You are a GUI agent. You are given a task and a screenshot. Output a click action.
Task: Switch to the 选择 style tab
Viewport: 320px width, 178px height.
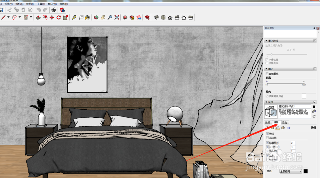coord(268,122)
